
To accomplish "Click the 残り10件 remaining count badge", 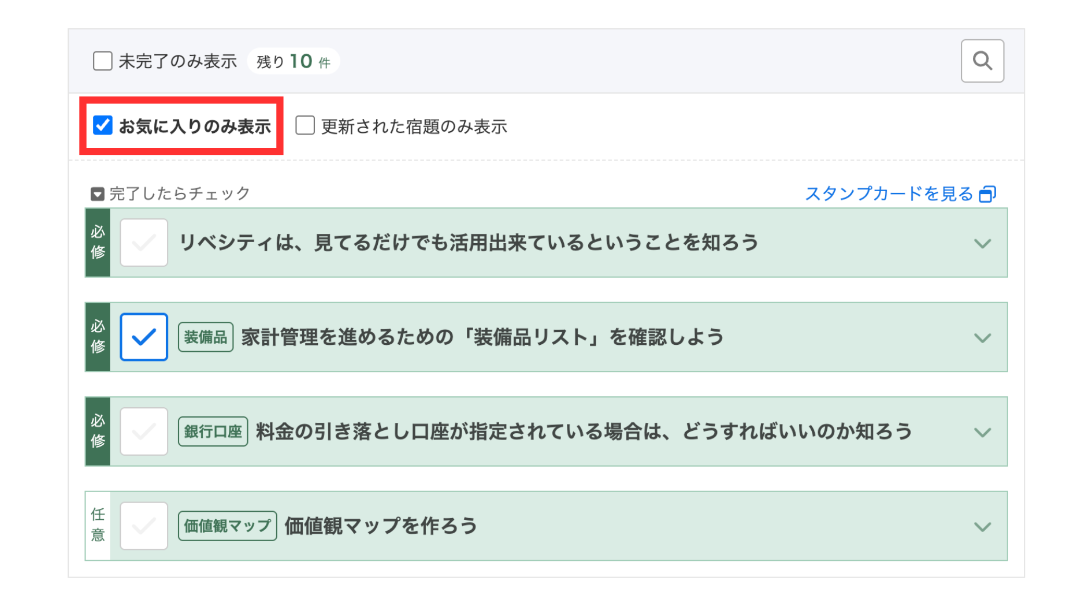I will pyautogui.click(x=293, y=61).
